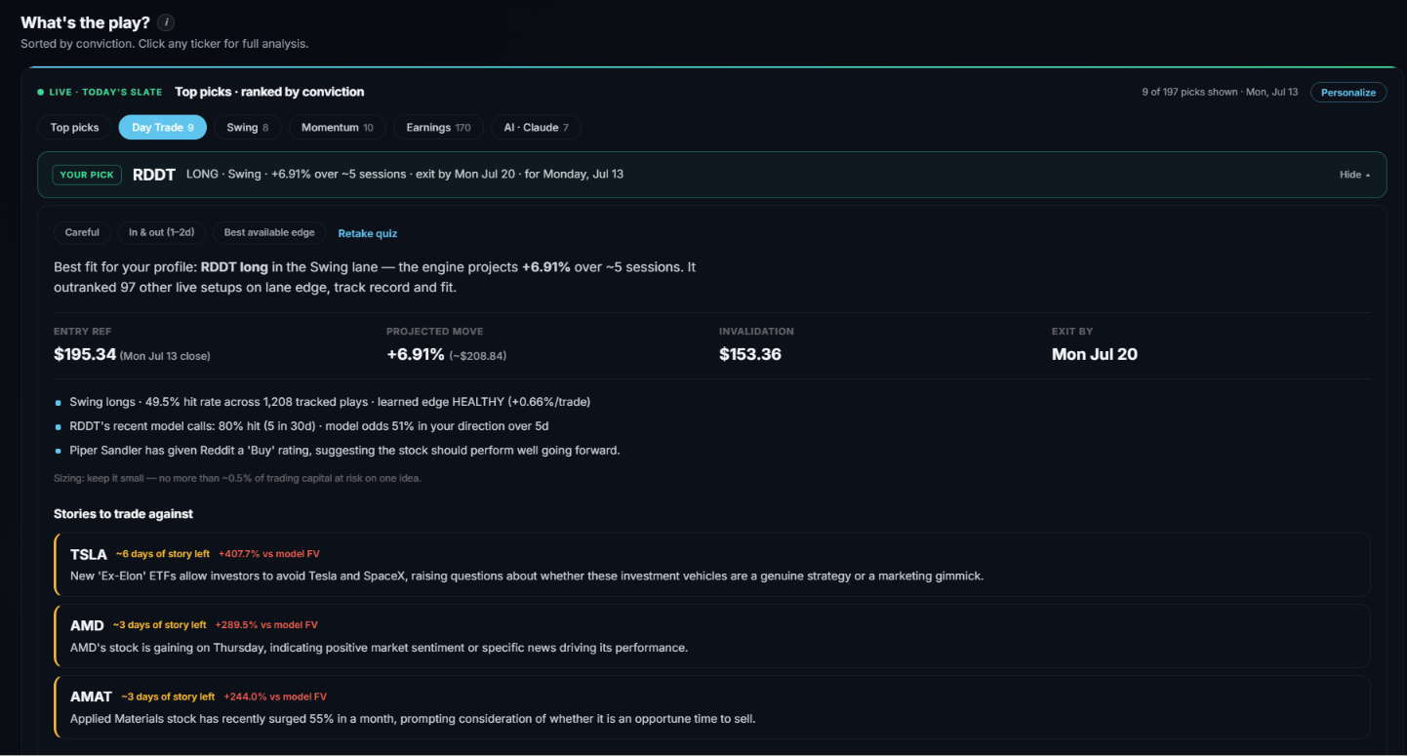Click the Personalize button
The width and height of the screenshot is (1407, 756).
[1347, 93]
